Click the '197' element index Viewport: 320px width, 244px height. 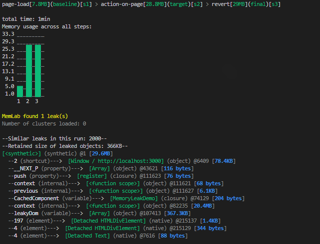coord(18,221)
